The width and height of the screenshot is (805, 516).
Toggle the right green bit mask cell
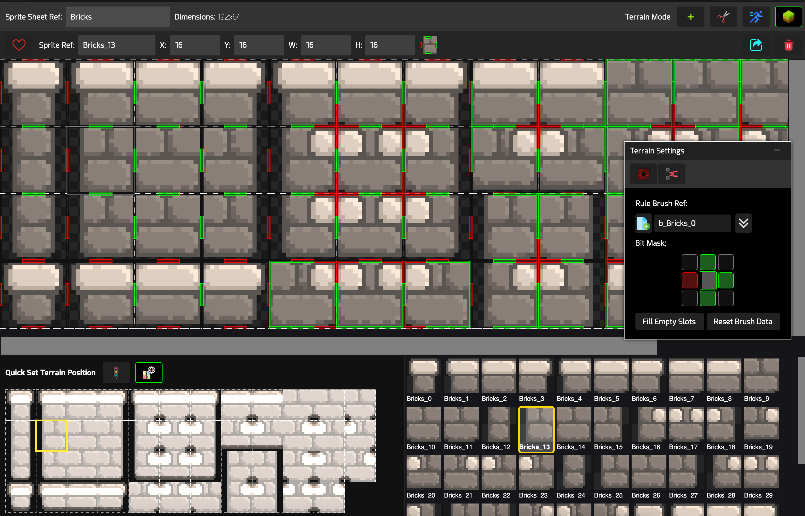point(726,280)
